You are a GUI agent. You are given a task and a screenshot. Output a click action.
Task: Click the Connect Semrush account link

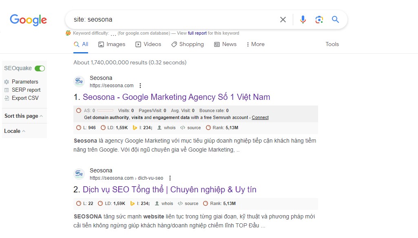260,117
